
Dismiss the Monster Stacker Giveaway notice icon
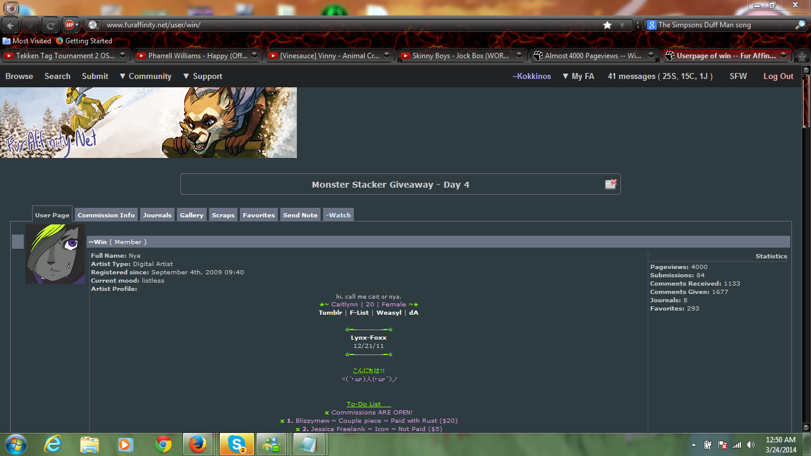coord(610,184)
